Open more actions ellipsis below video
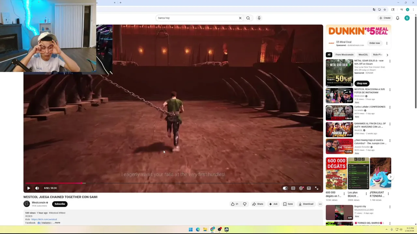417x234 pixels. coord(320,204)
